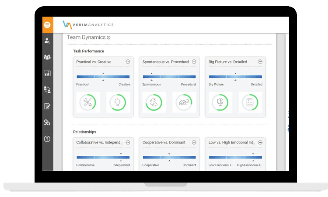Click the Spontaneous vs. Procedural scale bar

tap(169, 77)
